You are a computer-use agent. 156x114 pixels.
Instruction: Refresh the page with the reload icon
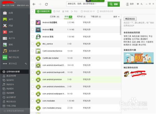pyautogui.click(x=46, y=4)
